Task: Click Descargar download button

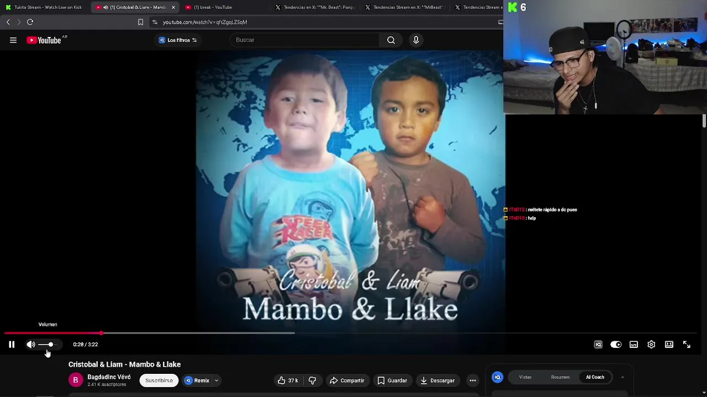Action: pyautogui.click(x=437, y=380)
